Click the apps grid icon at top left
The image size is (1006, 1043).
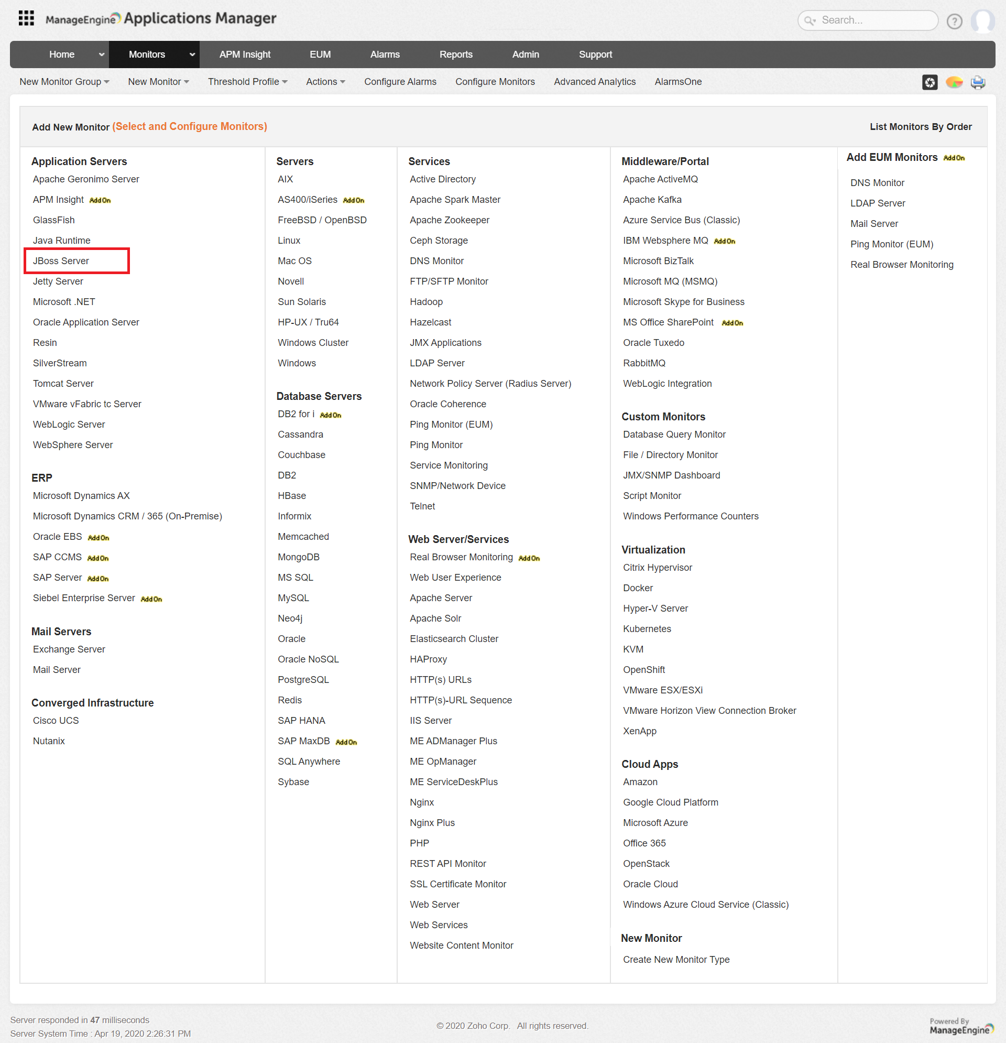click(x=26, y=18)
